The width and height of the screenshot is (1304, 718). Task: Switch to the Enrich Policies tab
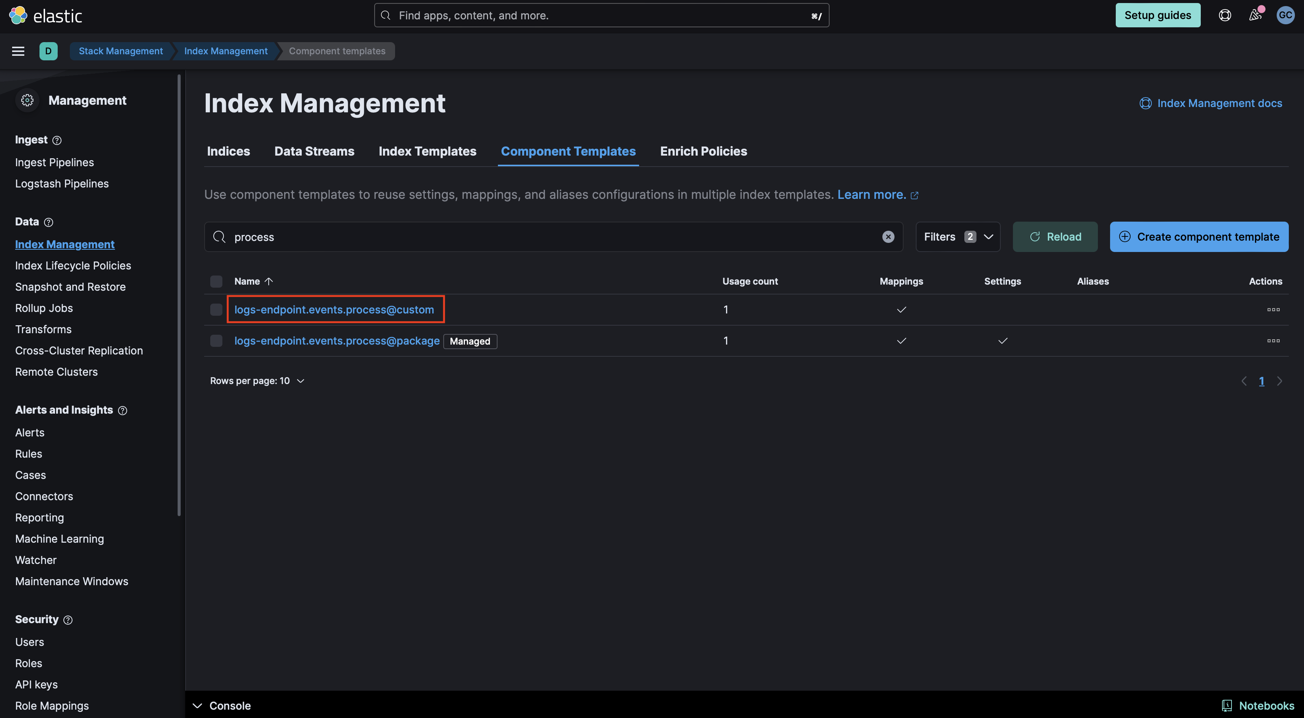(x=703, y=151)
